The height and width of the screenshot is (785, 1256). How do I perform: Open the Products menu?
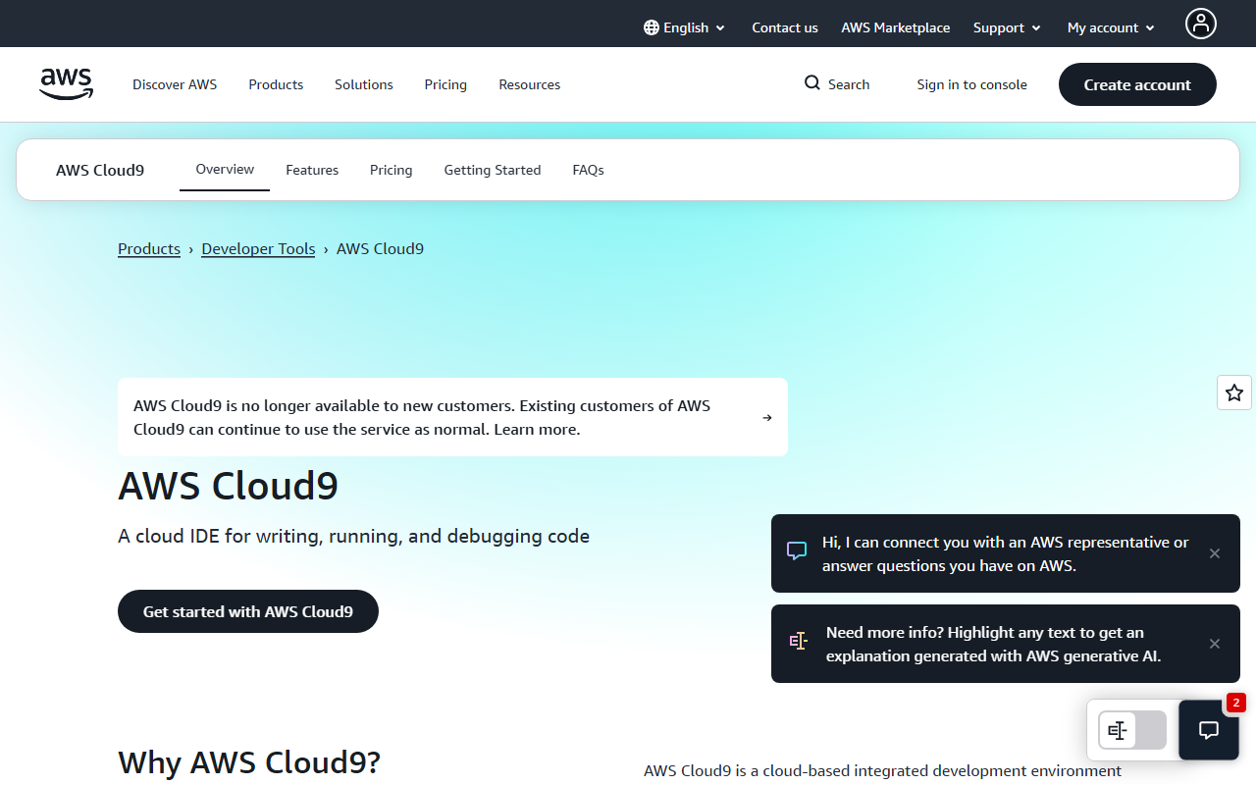coord(276,84)
